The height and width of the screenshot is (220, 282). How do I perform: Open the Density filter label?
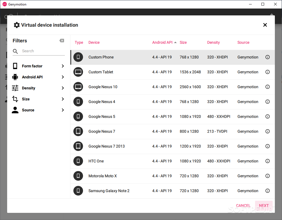coord(29,88)
